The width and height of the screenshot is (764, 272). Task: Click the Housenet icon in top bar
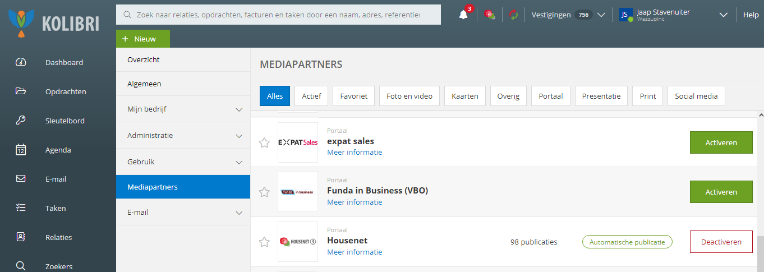pos(490,15)
